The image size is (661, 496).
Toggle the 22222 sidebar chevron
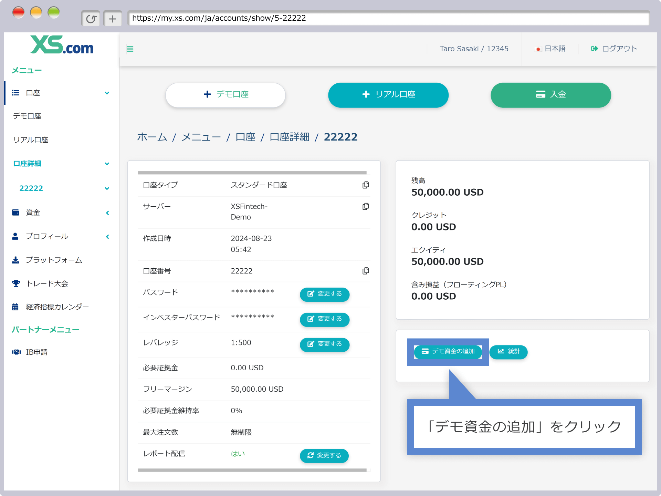click(x=107, y=188)
